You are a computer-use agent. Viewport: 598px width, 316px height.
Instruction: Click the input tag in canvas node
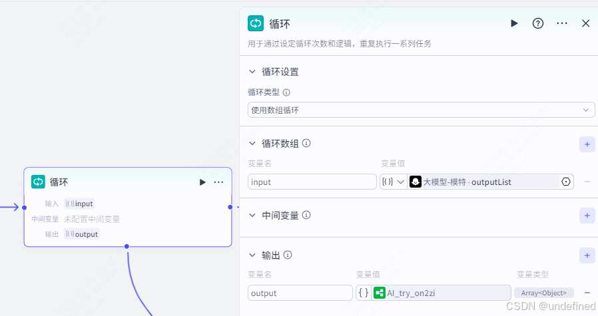pyautogui.click(x=79, y=204)
